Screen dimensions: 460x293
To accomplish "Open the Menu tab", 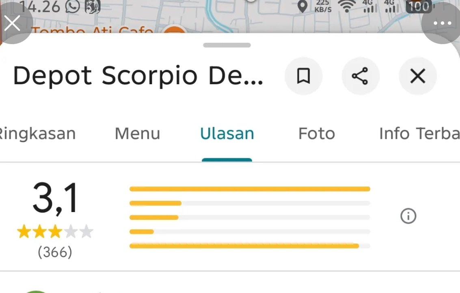I will click(137, 134).
